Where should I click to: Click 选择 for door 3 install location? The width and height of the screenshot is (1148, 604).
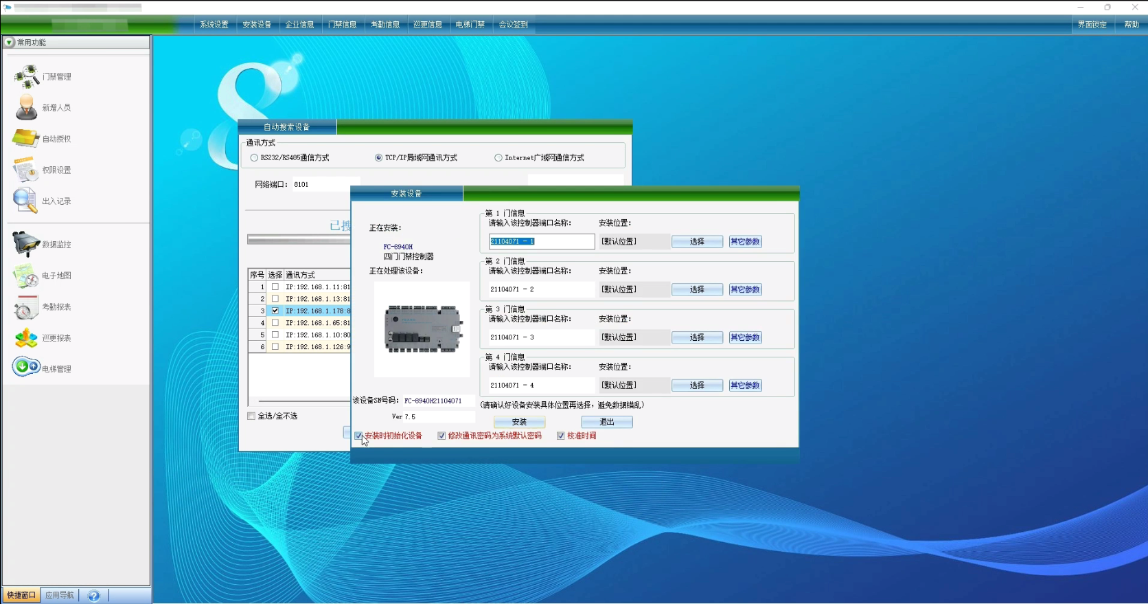[697, 337]
